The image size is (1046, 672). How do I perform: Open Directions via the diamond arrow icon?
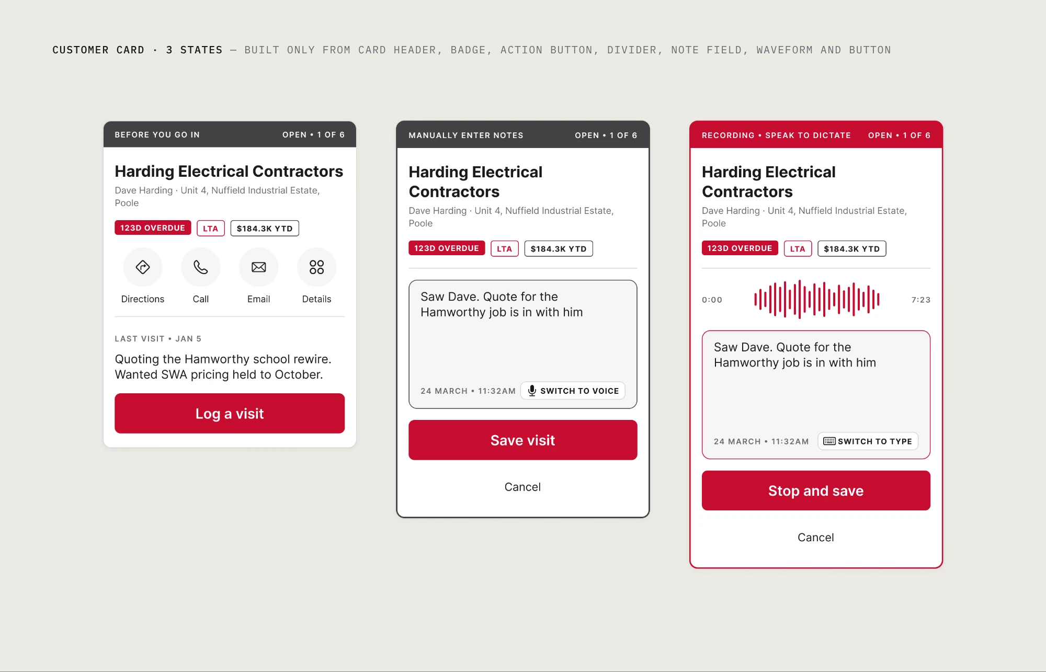point(143,267)
